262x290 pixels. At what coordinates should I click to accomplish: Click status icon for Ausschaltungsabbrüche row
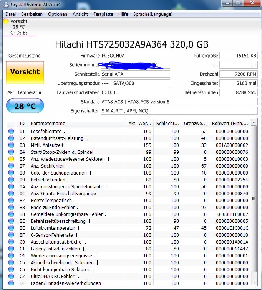point(11,242)
